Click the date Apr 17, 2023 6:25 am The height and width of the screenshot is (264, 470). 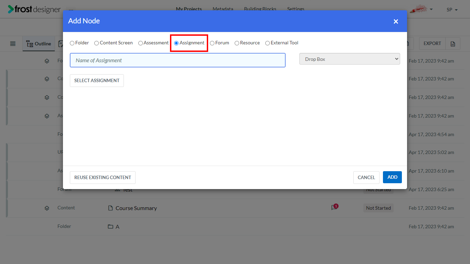[x=431, y=189]
